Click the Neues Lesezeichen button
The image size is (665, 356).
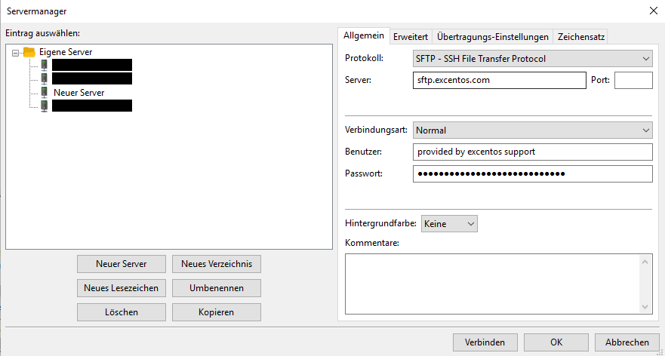coord(122,288)
